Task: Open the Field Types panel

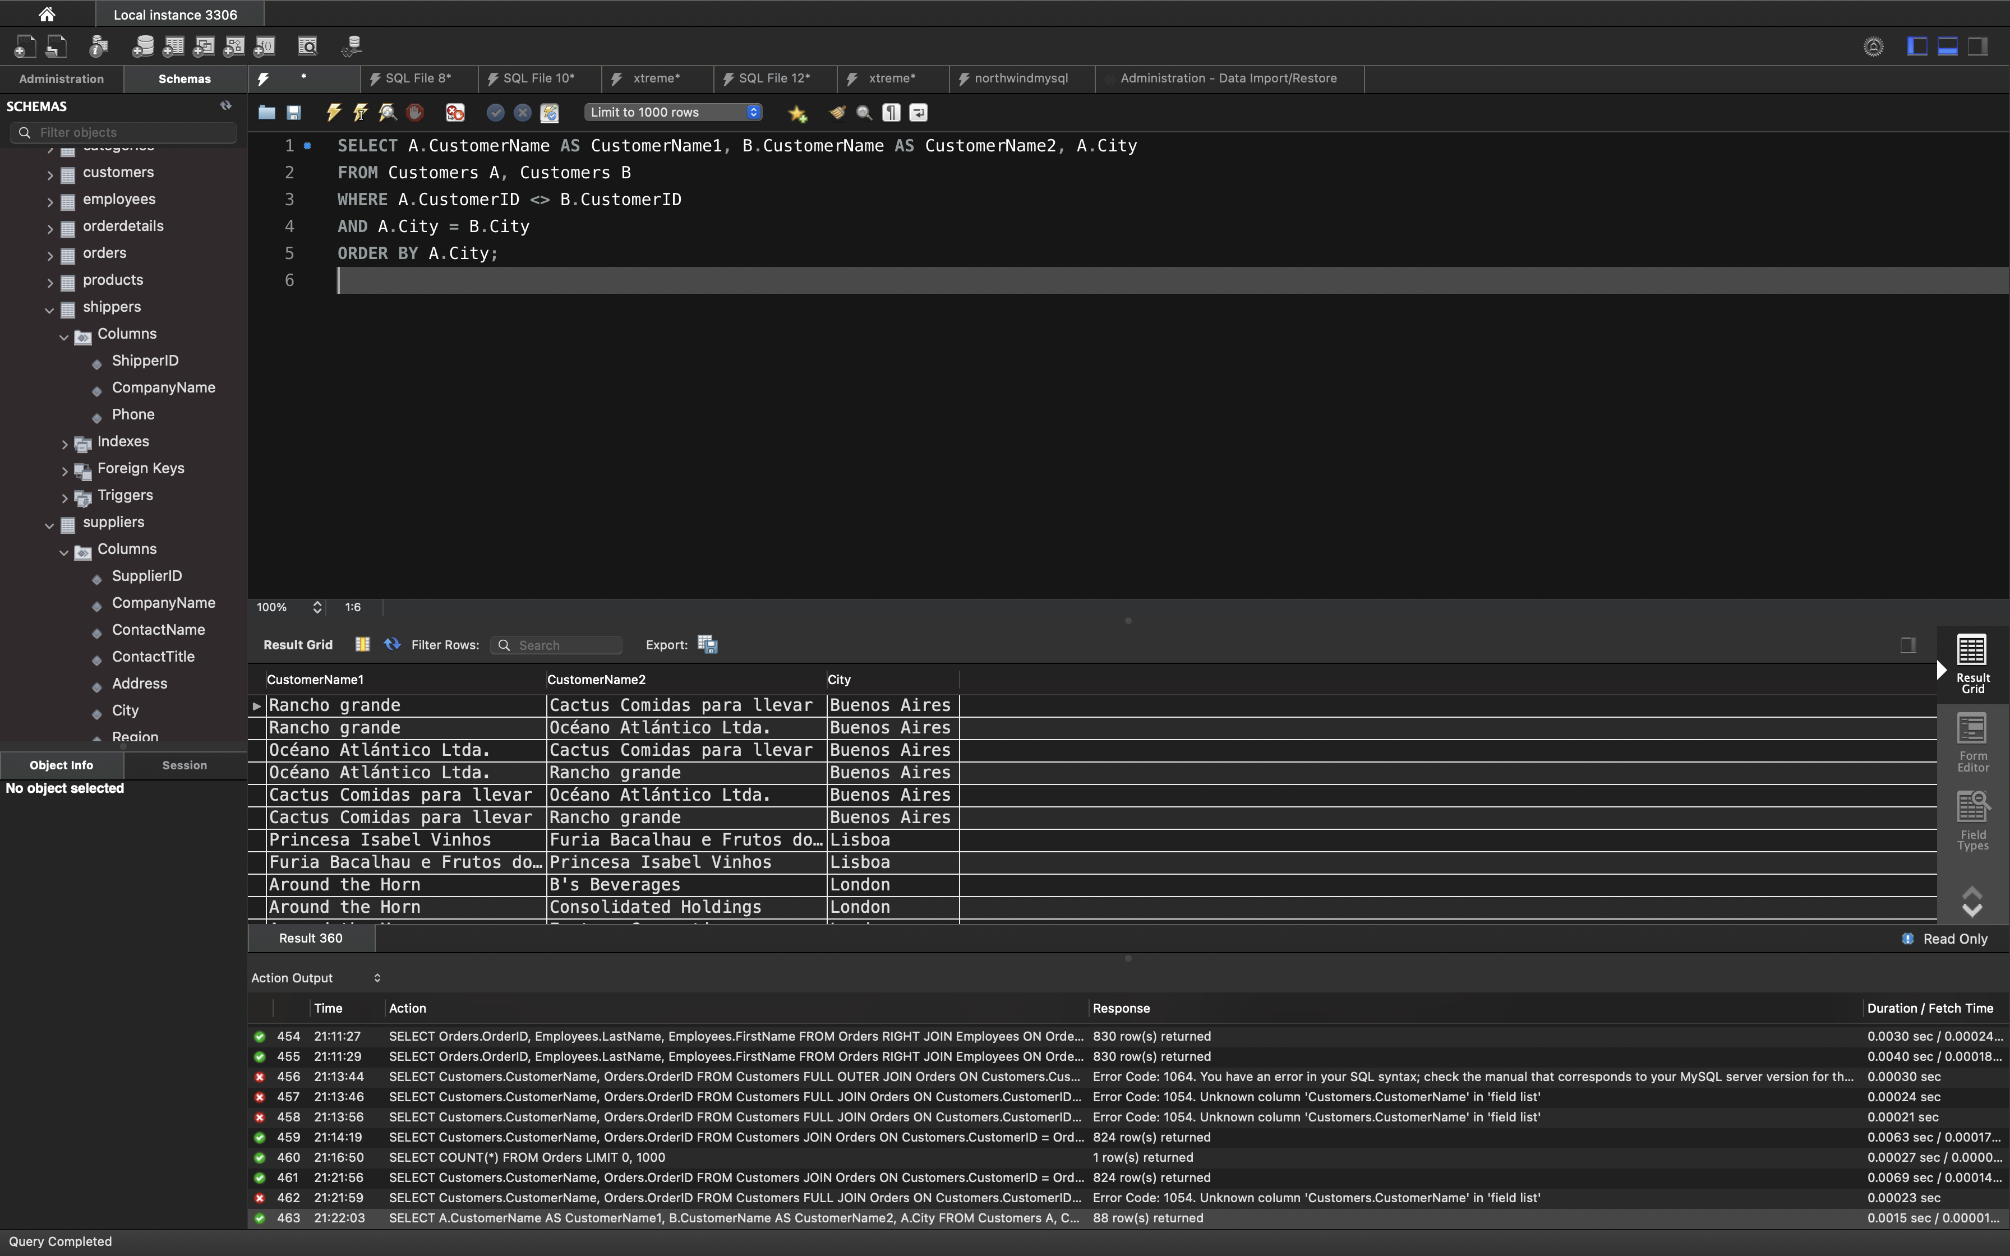Action: pyautogui.click(x=1972, y=821)
